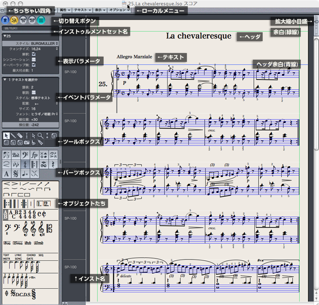Click the INSTR text object
319x305 pixels.
click(x=7, y=259)
